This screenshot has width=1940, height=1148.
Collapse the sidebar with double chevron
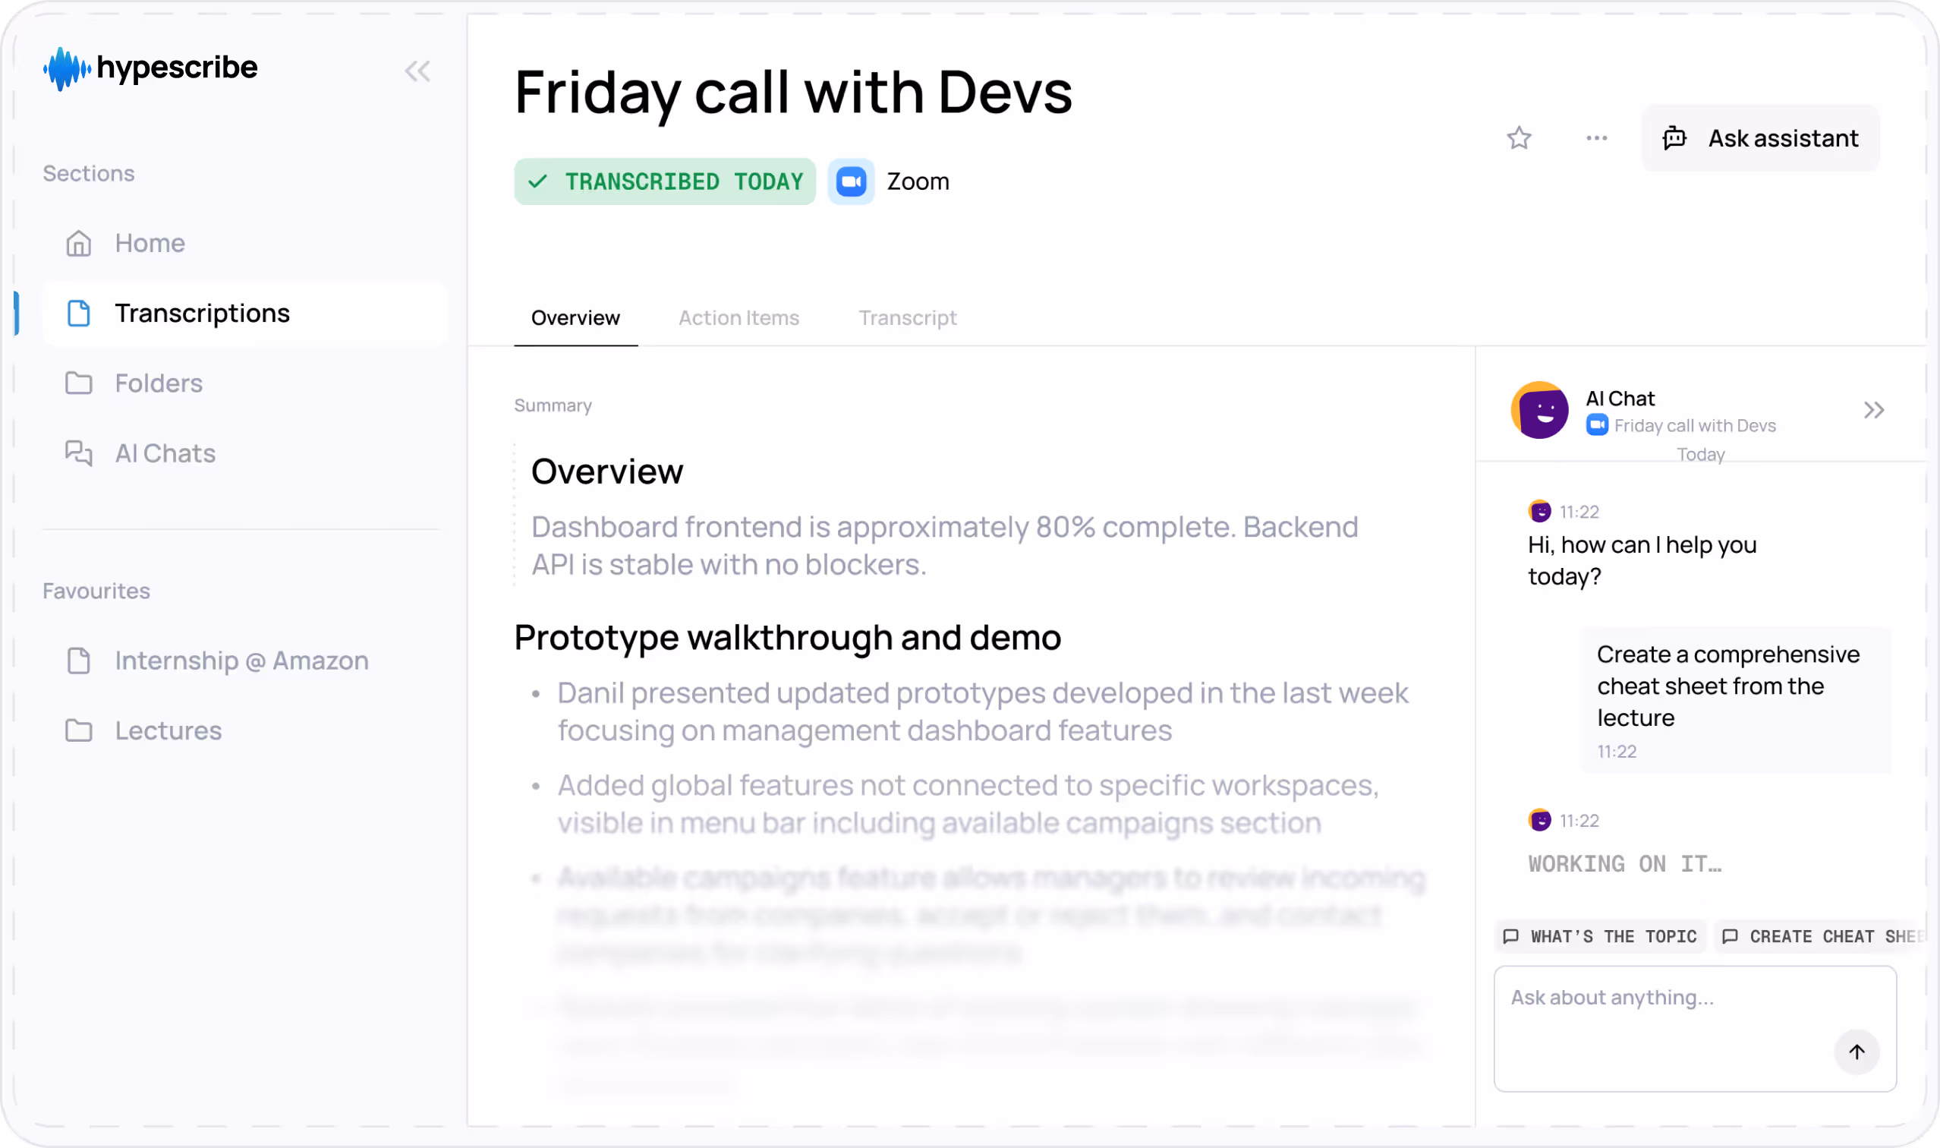tap(417, 71)
